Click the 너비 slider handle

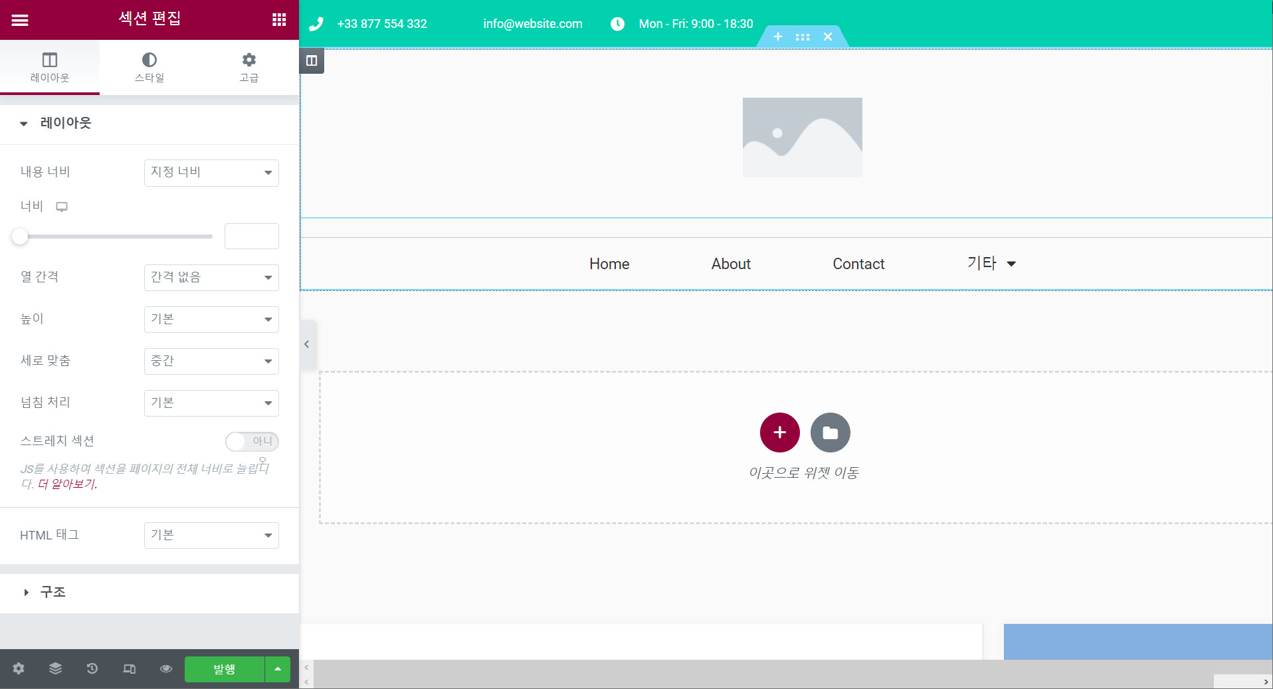coord(20,236)
